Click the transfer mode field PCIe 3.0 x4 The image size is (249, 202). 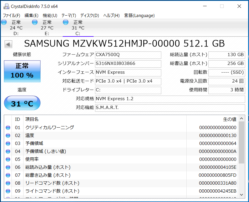click(x=128, y=81)
